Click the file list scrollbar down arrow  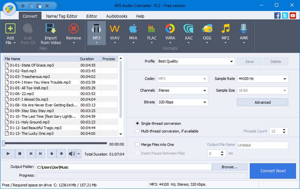click(x=121, y=134)
